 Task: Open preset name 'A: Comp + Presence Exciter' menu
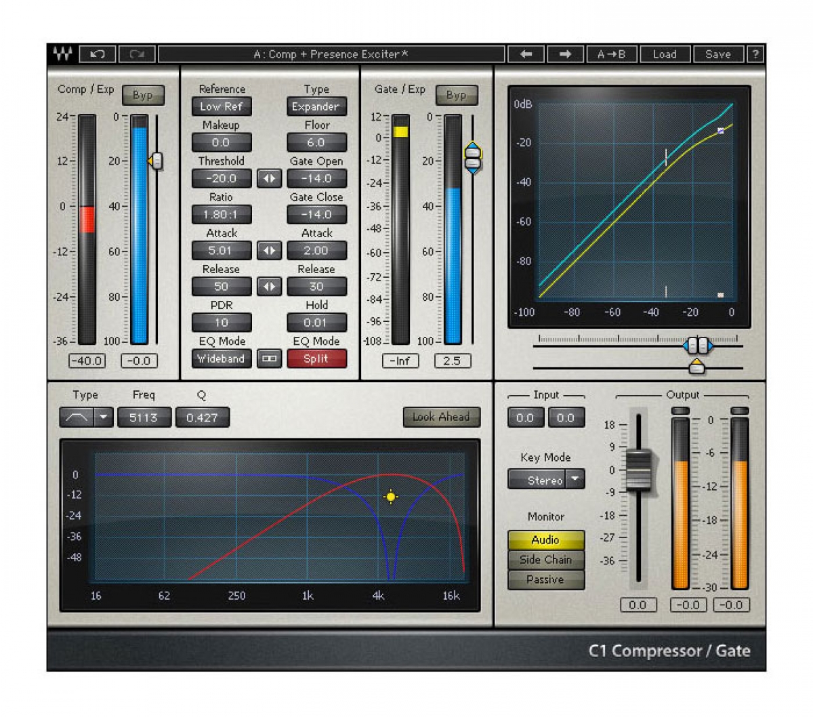331,54
